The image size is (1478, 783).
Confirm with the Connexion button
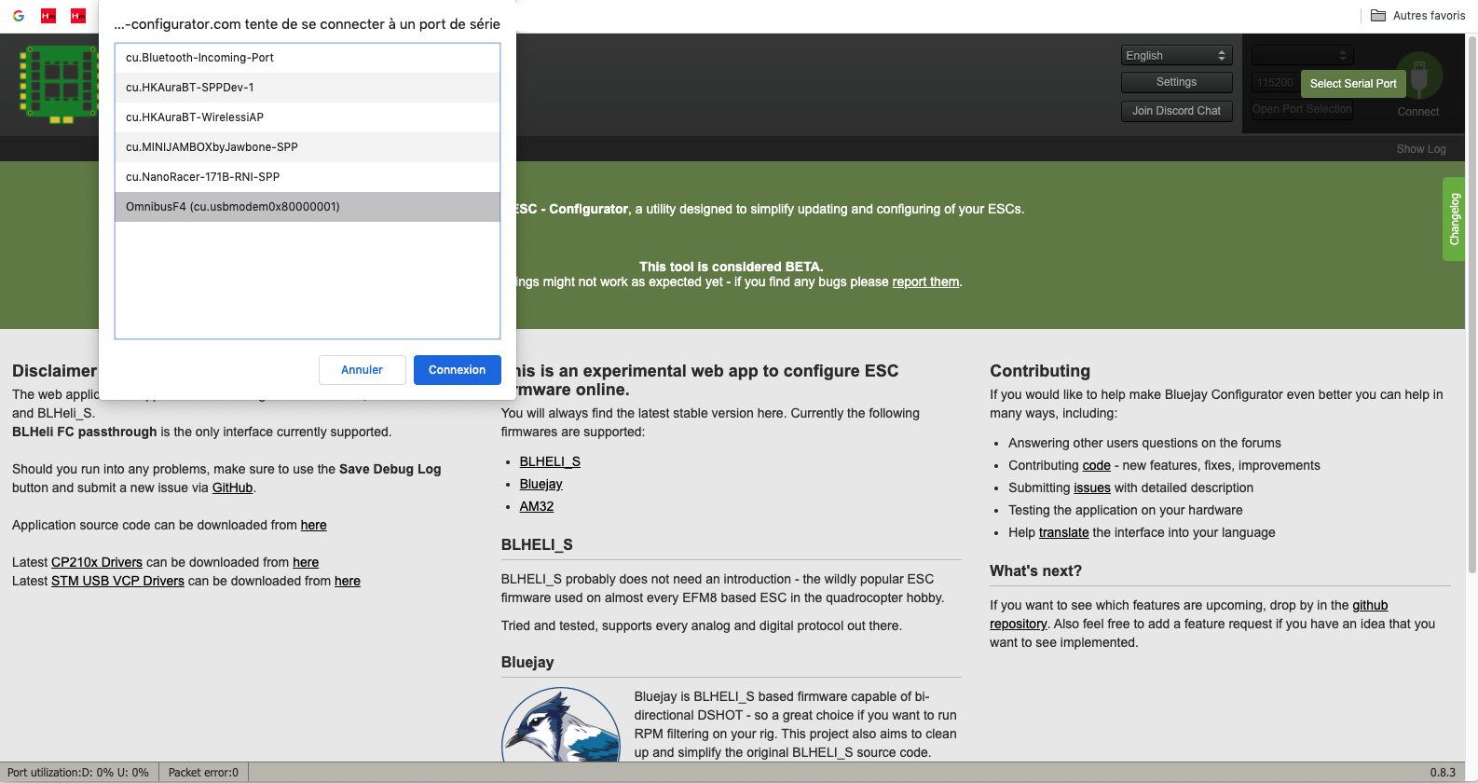tap(458, 370)
